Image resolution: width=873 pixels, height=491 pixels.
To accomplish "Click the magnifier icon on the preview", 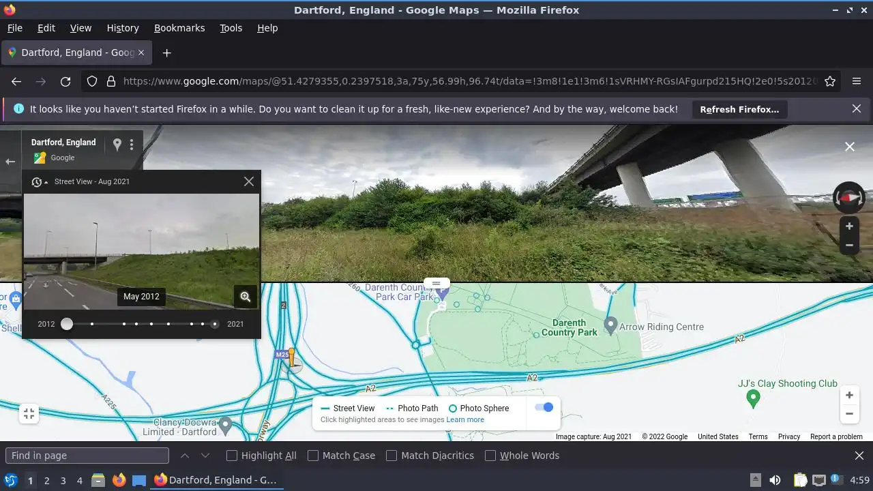I will click(x=246, y=297).
